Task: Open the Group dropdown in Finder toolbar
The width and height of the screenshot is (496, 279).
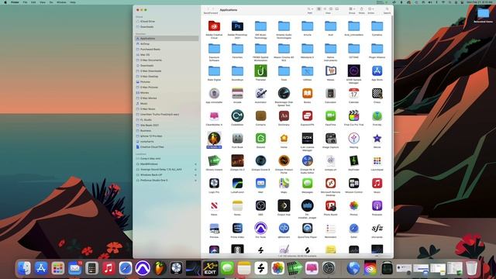Action: 352,9
